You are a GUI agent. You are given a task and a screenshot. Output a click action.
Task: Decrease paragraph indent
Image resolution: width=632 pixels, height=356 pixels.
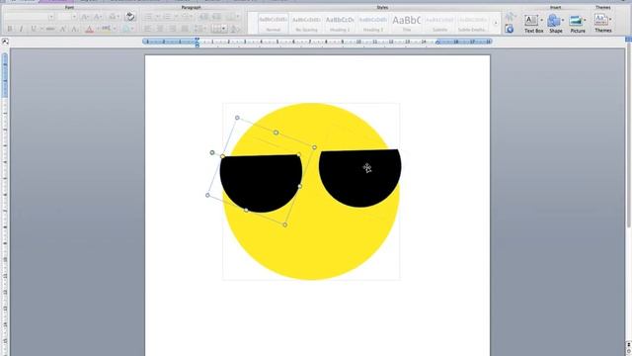pos(204,17)
